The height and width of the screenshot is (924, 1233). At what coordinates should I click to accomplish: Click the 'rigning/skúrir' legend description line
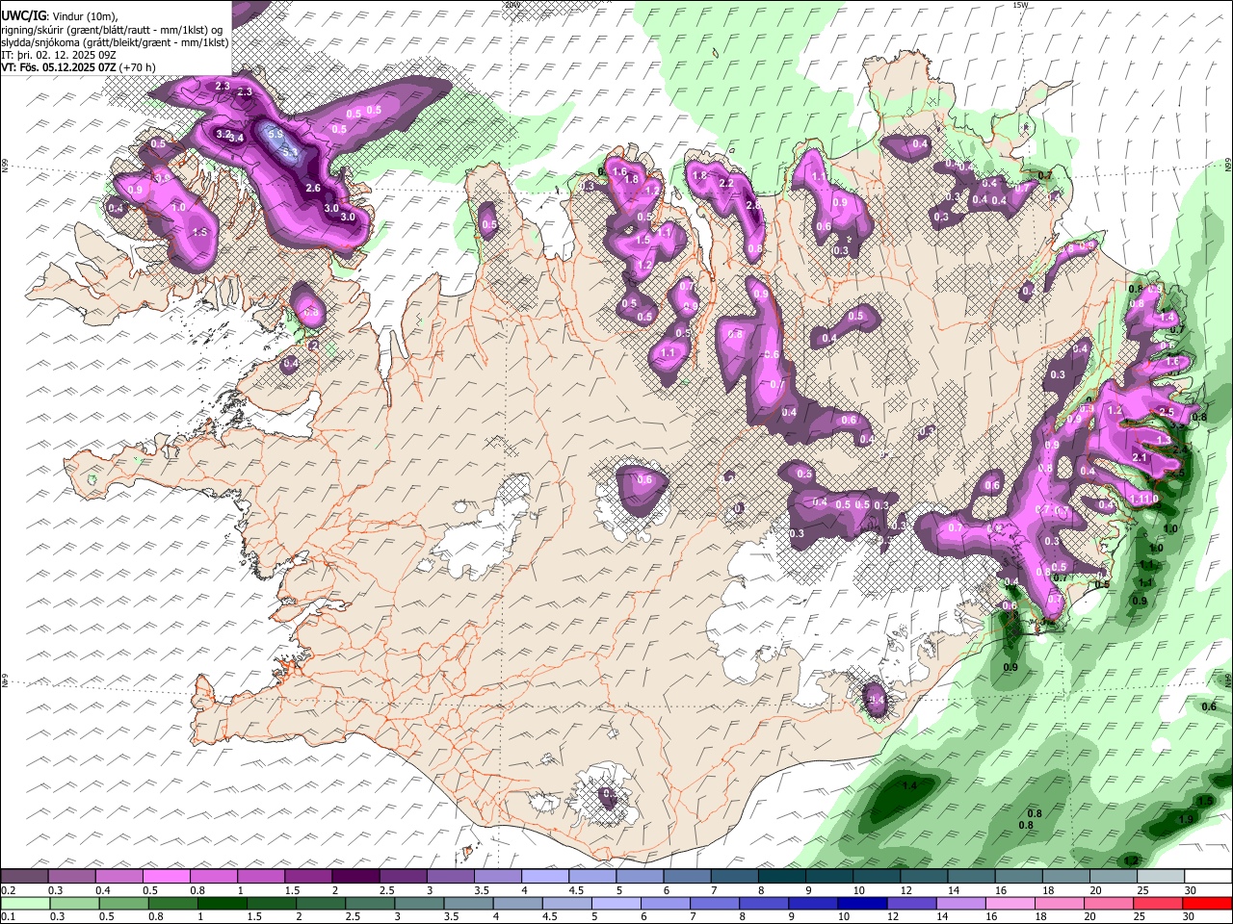pyautogui.click(x=111, y=29)
